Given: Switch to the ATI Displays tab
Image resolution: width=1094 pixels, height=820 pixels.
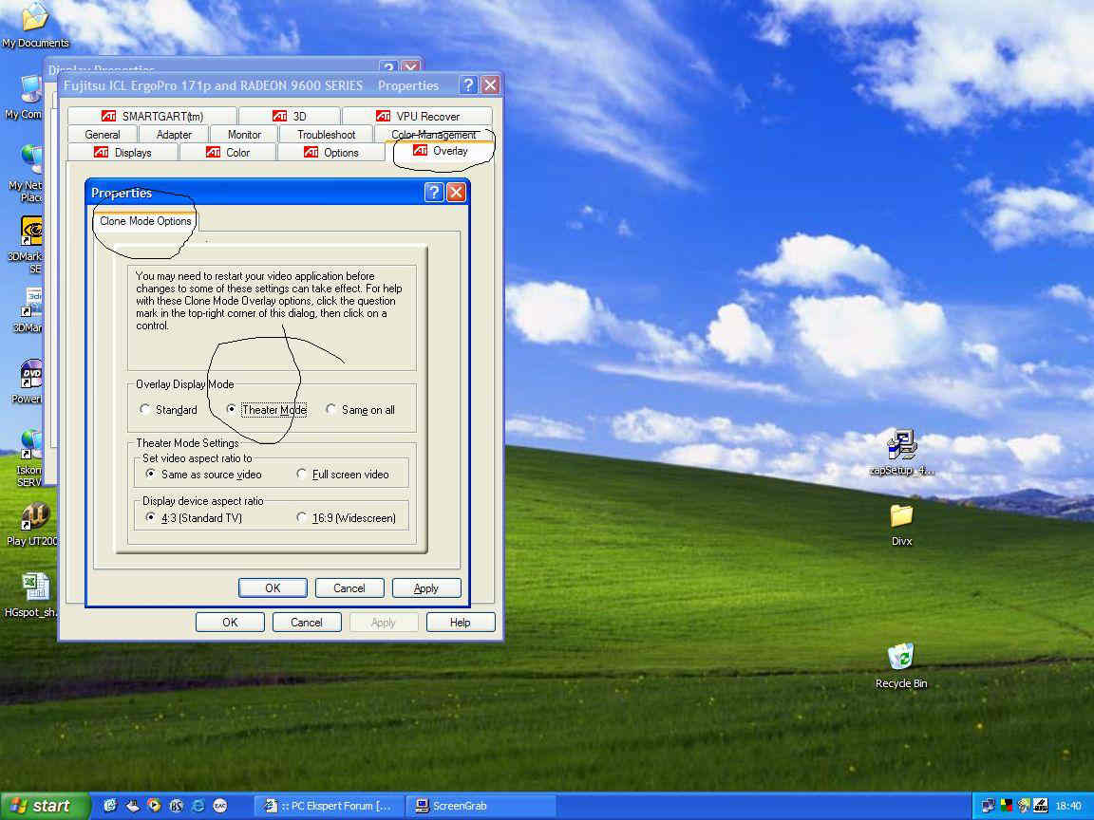Looking at the screenshot, I should (123, 153).
